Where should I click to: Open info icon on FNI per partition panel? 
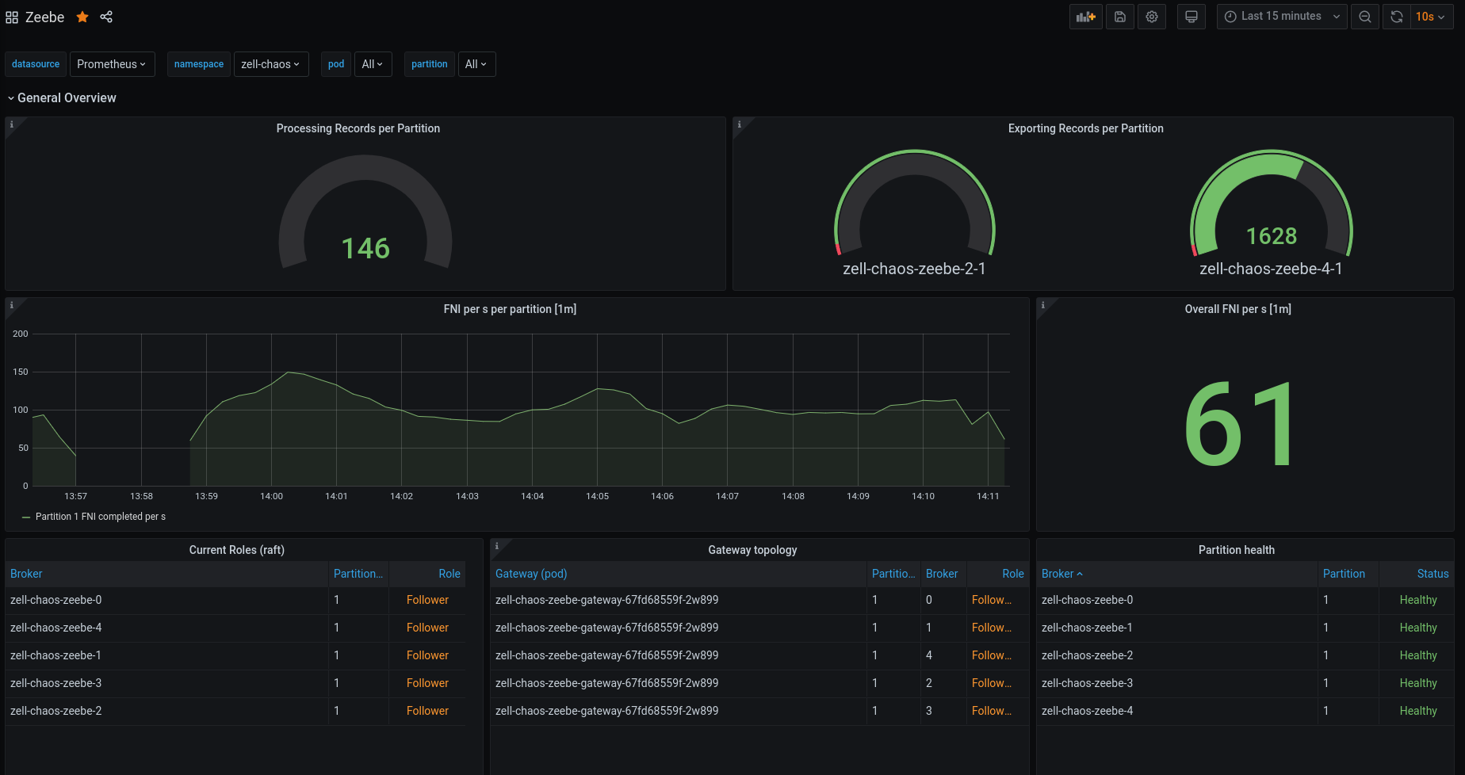[x=11, y=305]
